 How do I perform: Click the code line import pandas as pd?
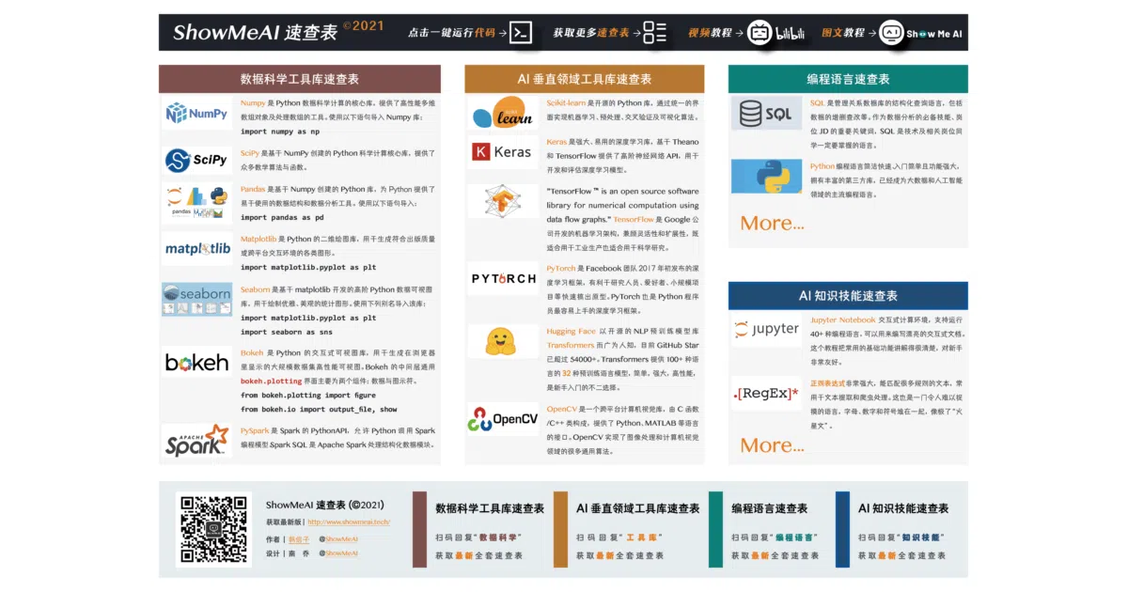[x=282, y=217]
